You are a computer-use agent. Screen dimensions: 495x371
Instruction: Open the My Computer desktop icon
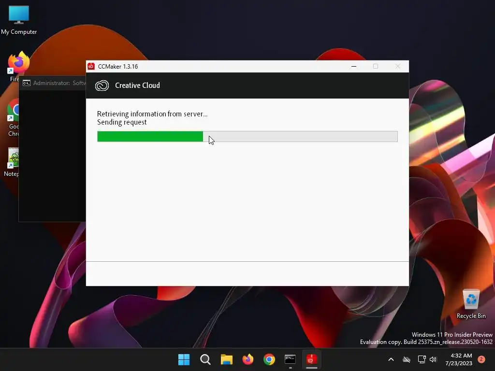coord(19,20)
